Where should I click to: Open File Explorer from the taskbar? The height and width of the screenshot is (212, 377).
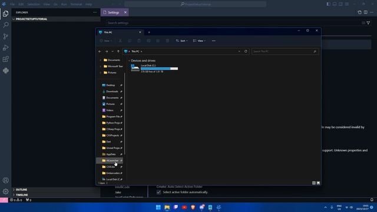click(x=167, y=207)
